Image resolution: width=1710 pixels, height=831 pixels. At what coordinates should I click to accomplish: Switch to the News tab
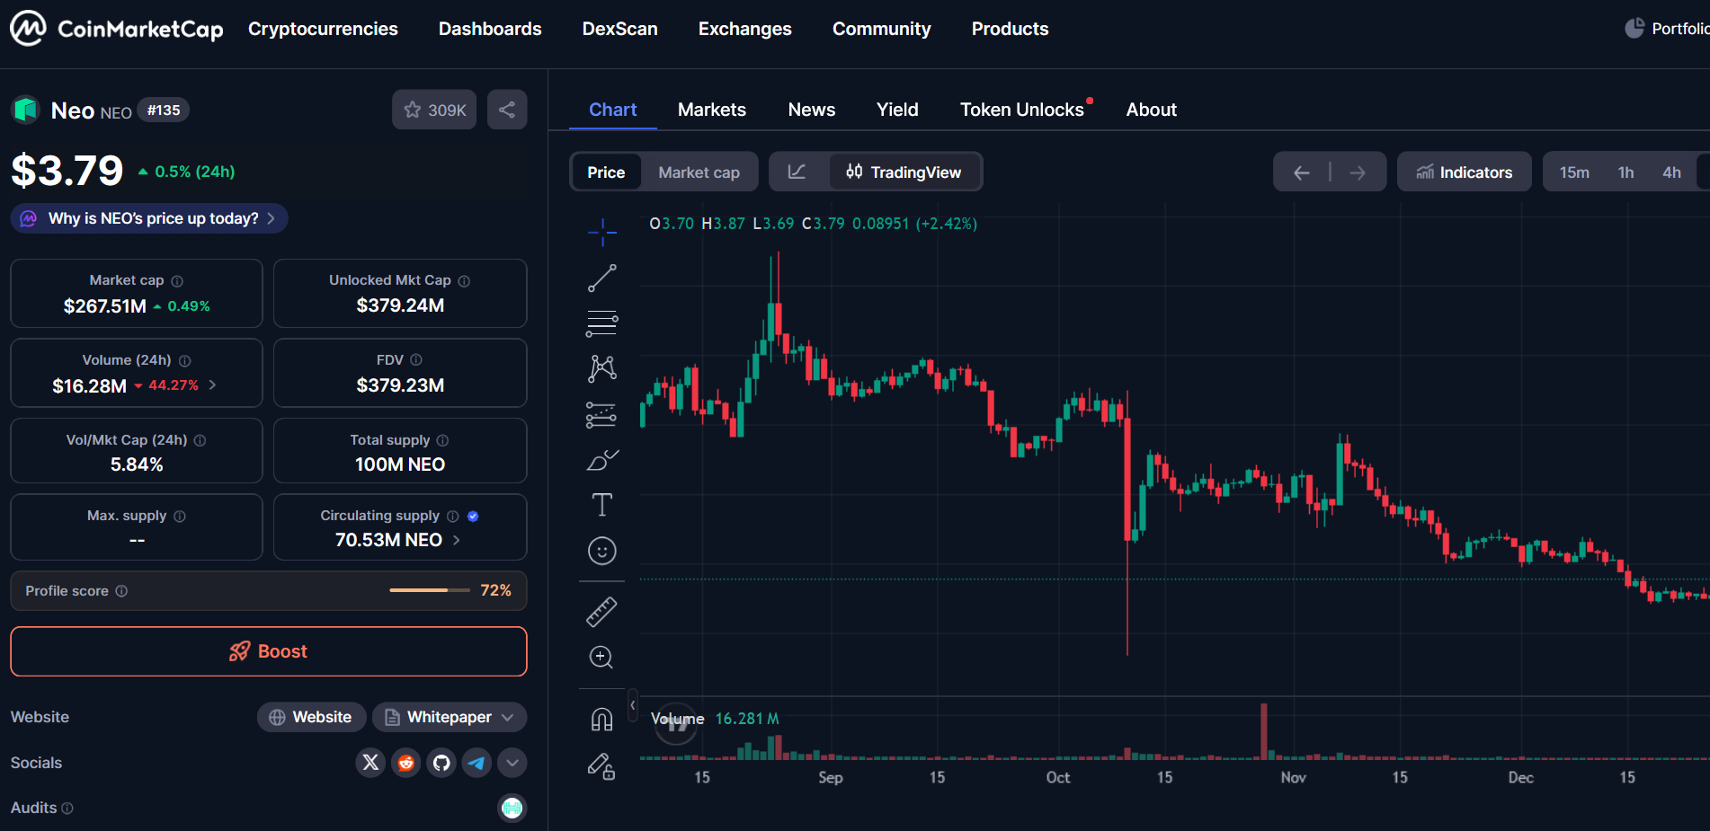[811, 110]
